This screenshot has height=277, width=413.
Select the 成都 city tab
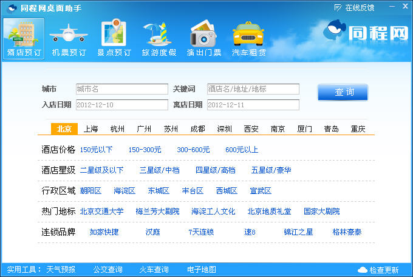198,128
